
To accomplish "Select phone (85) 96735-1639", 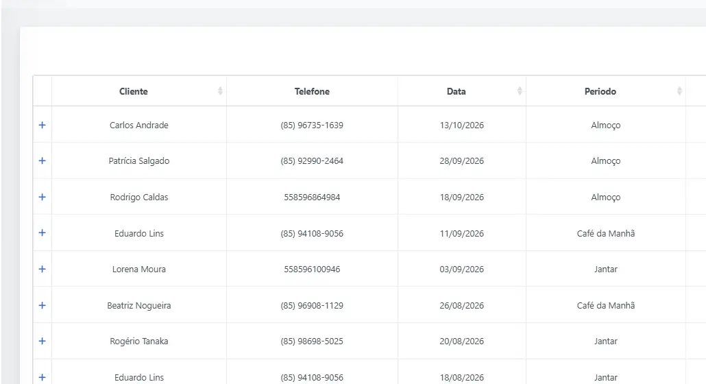I will [x=312, y=125].
